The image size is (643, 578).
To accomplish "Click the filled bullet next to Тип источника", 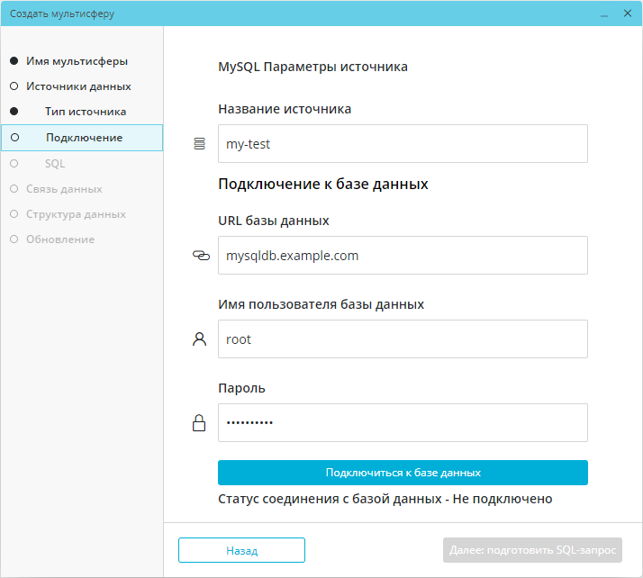I will [14, 111].
